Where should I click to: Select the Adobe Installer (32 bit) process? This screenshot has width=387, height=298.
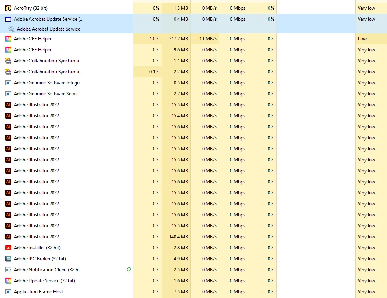(37, 248)
